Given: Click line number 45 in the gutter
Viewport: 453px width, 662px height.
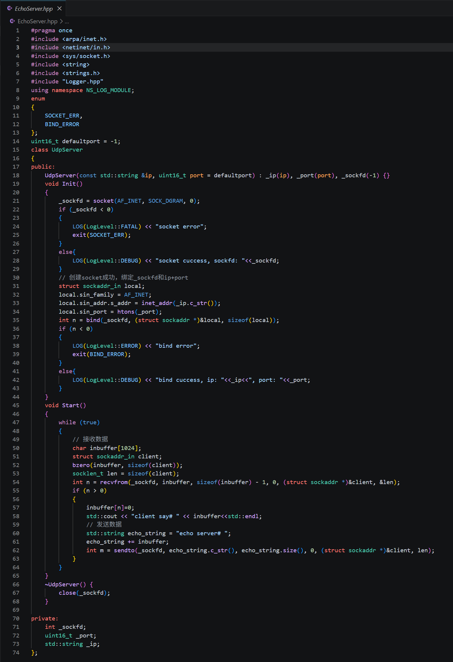Looking at the screenshot, I should [16, 405].
